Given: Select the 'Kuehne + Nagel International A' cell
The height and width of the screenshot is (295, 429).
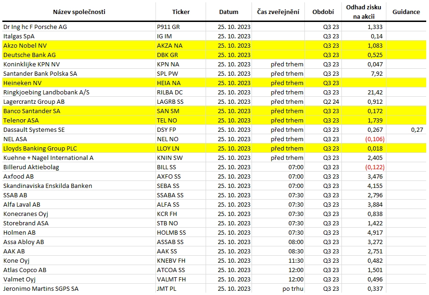Looking at the screenshot, I should pos(79,158).
